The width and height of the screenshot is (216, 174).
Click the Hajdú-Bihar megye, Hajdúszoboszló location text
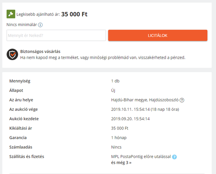145,100
